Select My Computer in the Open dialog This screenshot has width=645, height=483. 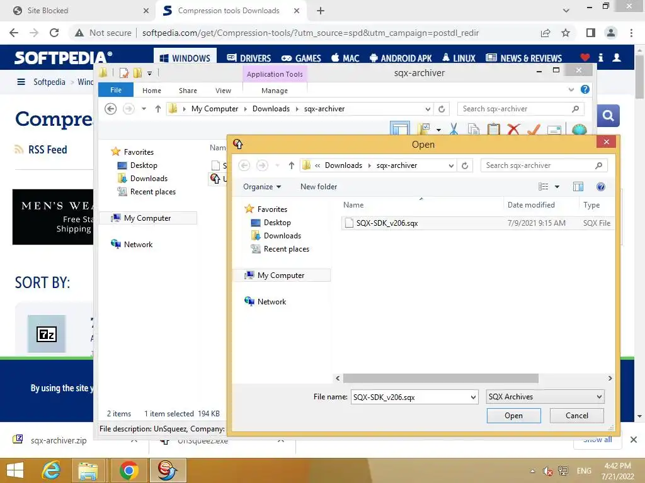(x=281, y=275)
